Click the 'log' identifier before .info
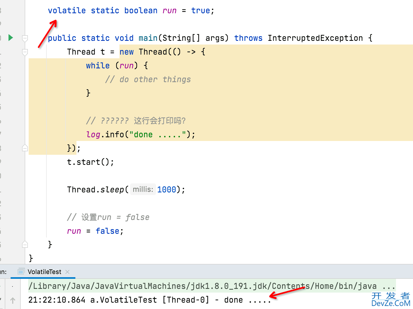 pyautogui.click(x=93, y=135)
